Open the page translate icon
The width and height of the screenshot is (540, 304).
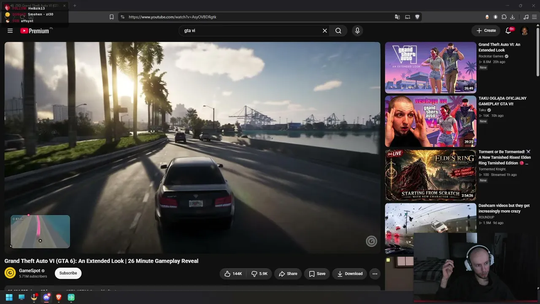coord(397,17)
